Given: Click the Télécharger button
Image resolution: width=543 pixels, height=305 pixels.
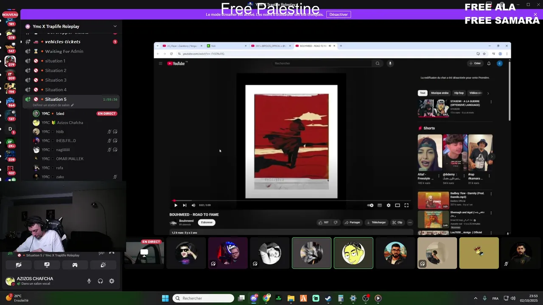Looking at the screenshot, I should [376, 222].
